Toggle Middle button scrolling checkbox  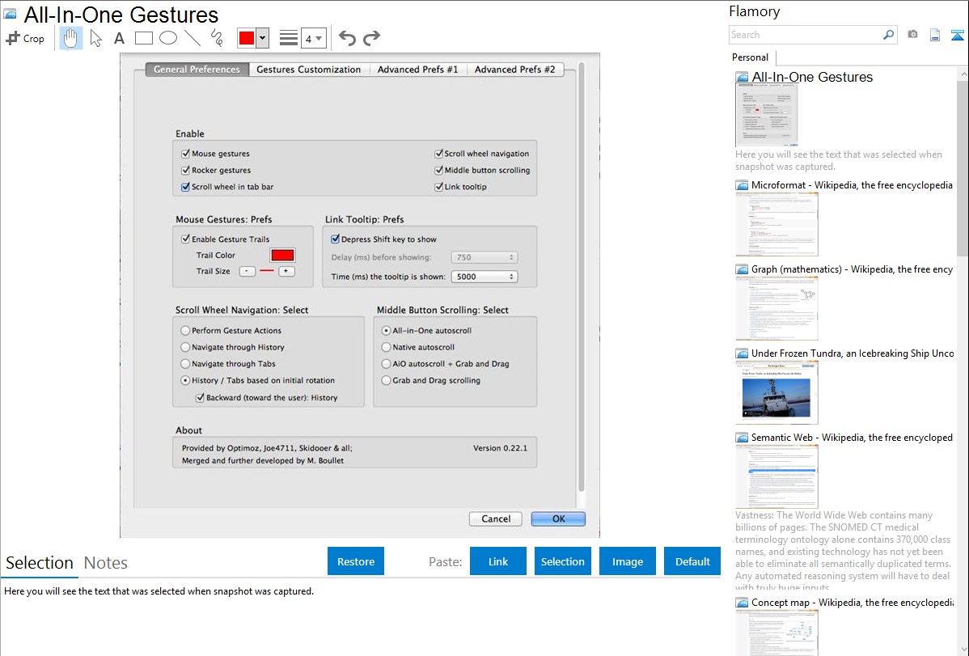(x=438, y=170)
